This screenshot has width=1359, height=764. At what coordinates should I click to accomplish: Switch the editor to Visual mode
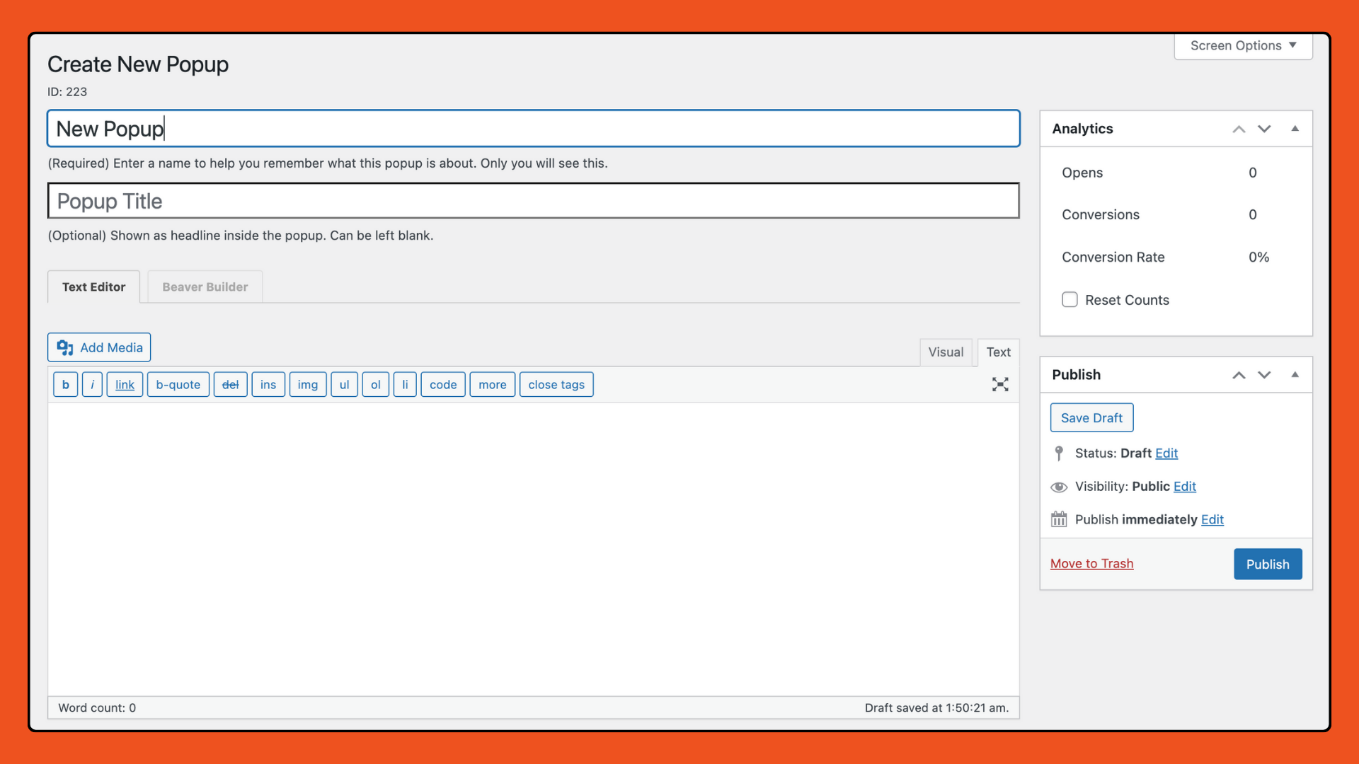tap(946, 352)
